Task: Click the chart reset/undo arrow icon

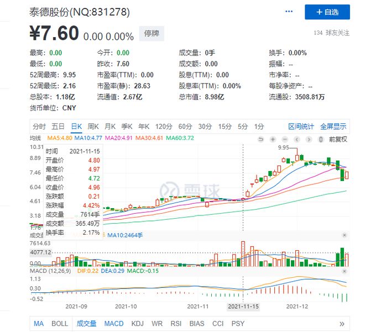Action: (x=260, y=139)
